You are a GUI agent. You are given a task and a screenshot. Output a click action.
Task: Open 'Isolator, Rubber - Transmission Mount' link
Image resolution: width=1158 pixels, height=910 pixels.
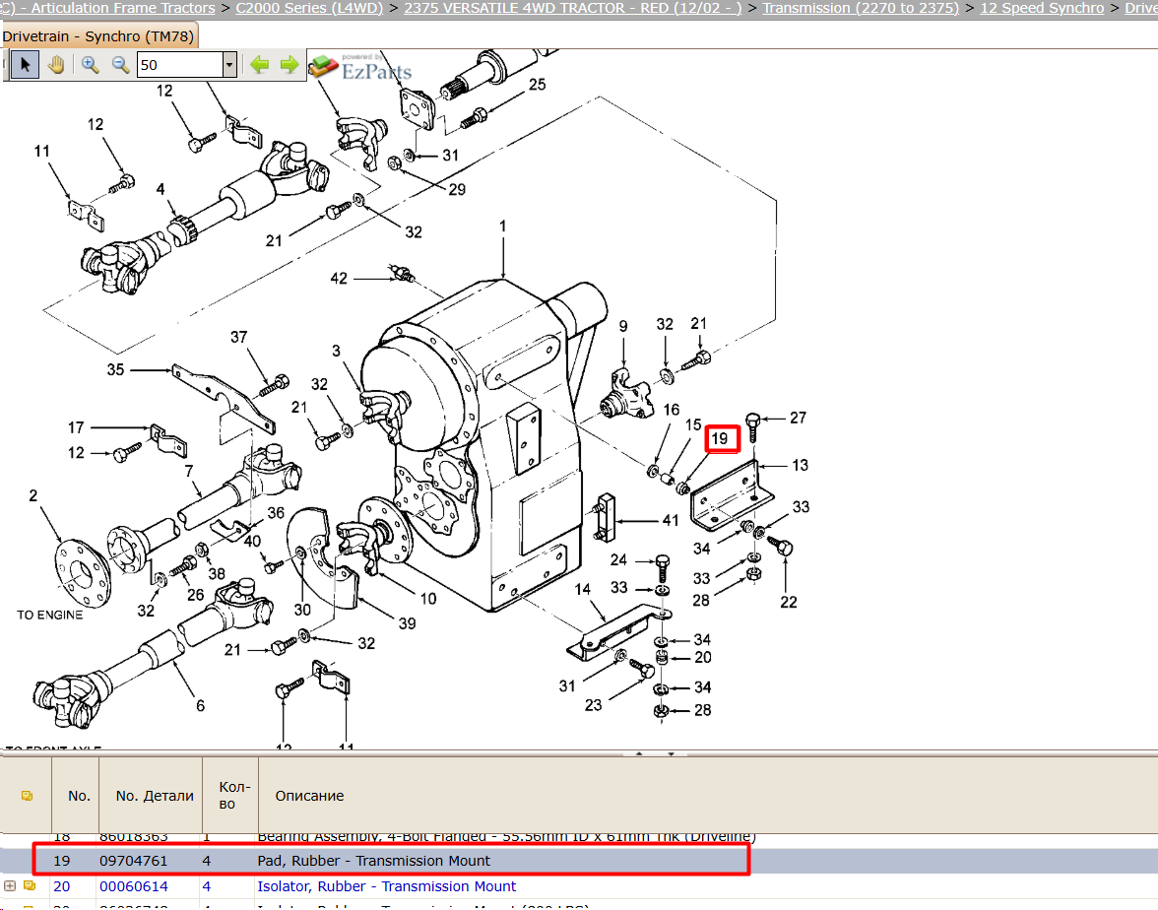(387, 885)
